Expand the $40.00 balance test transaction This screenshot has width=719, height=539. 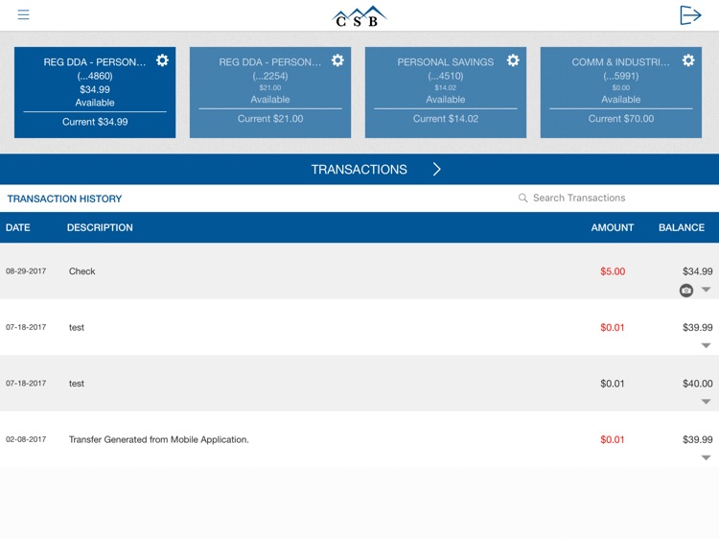[707, 402]
